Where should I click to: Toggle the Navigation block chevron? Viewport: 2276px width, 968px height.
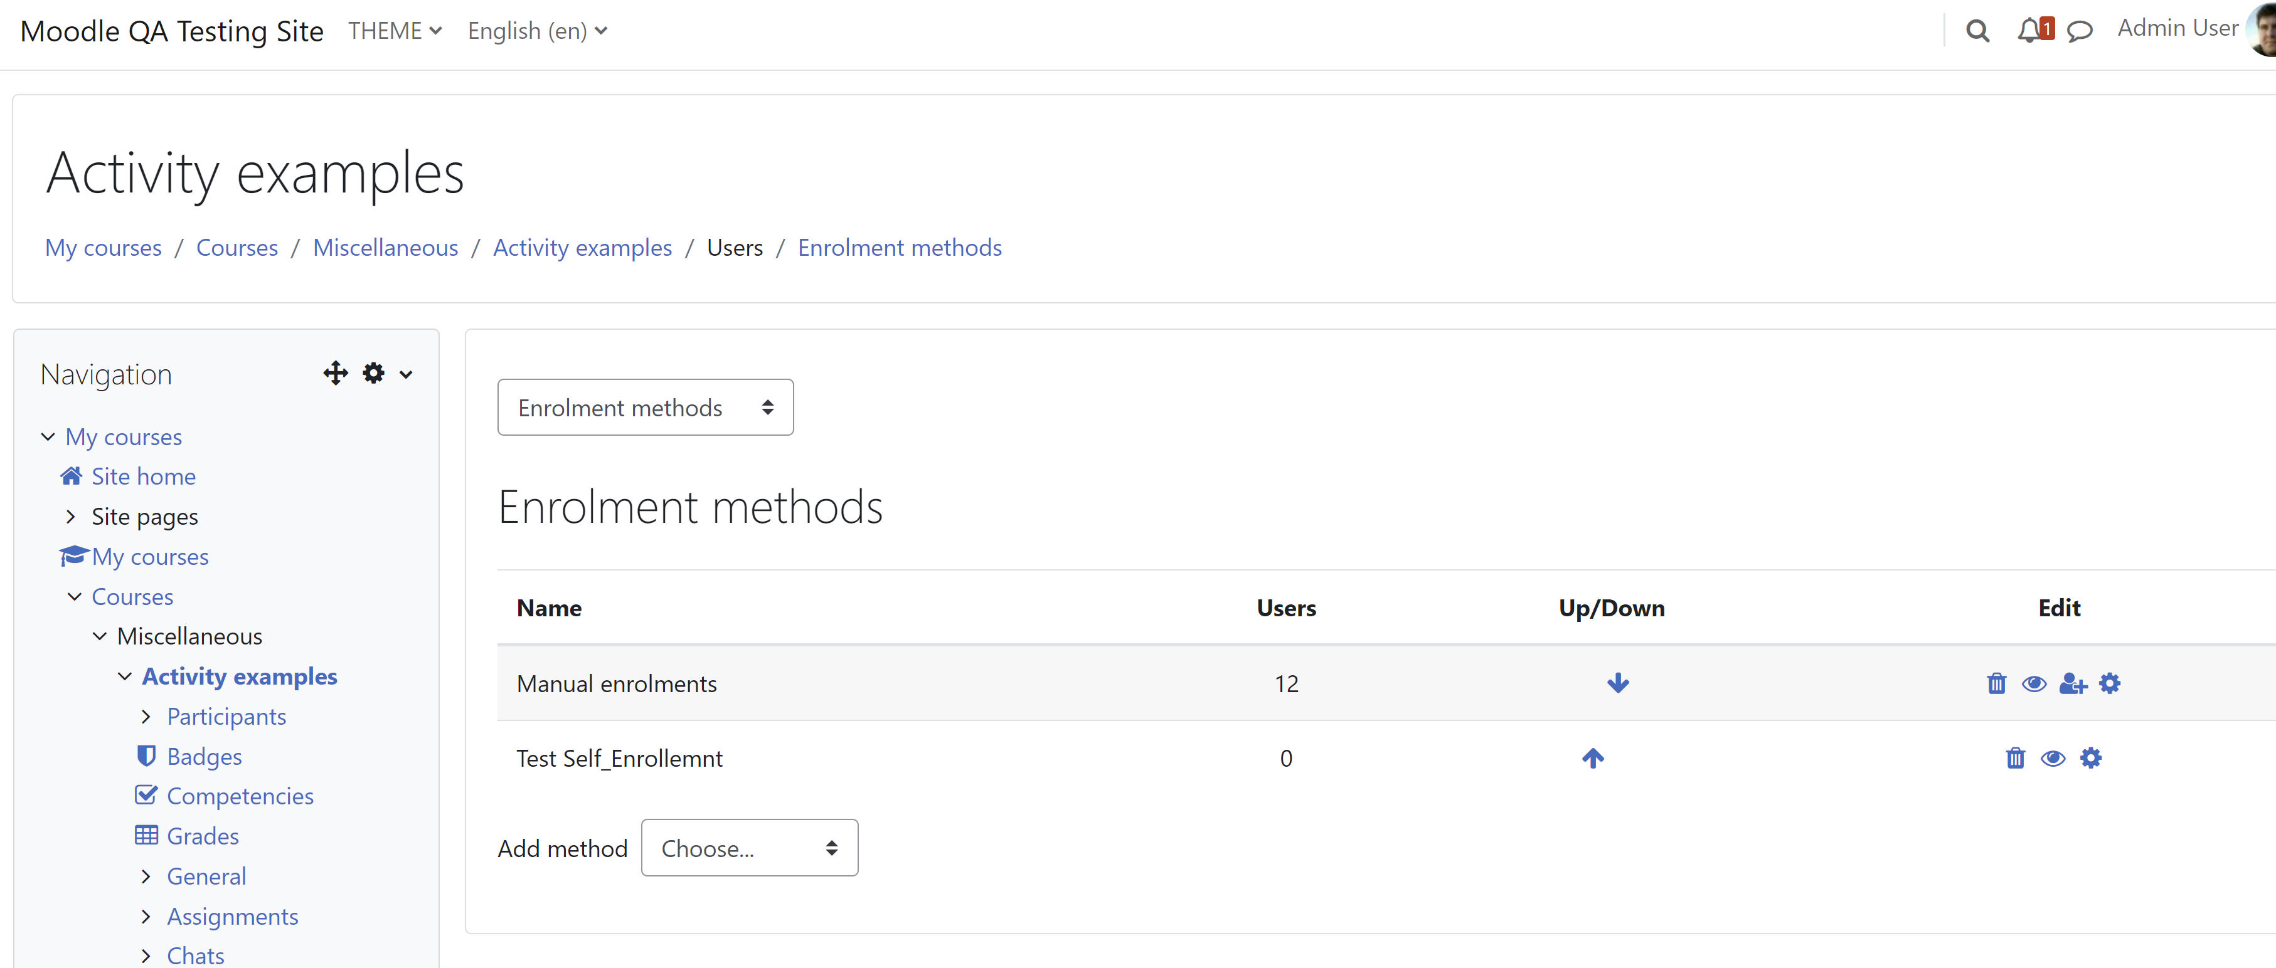click(407, 374)
